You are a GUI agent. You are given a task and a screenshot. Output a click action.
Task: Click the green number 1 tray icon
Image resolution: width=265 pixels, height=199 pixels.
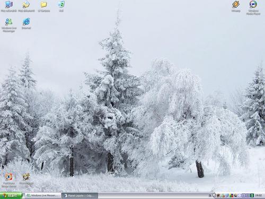tap(252, 195)
